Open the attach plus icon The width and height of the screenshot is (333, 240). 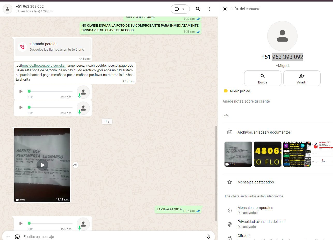click(x=8, y=237)
